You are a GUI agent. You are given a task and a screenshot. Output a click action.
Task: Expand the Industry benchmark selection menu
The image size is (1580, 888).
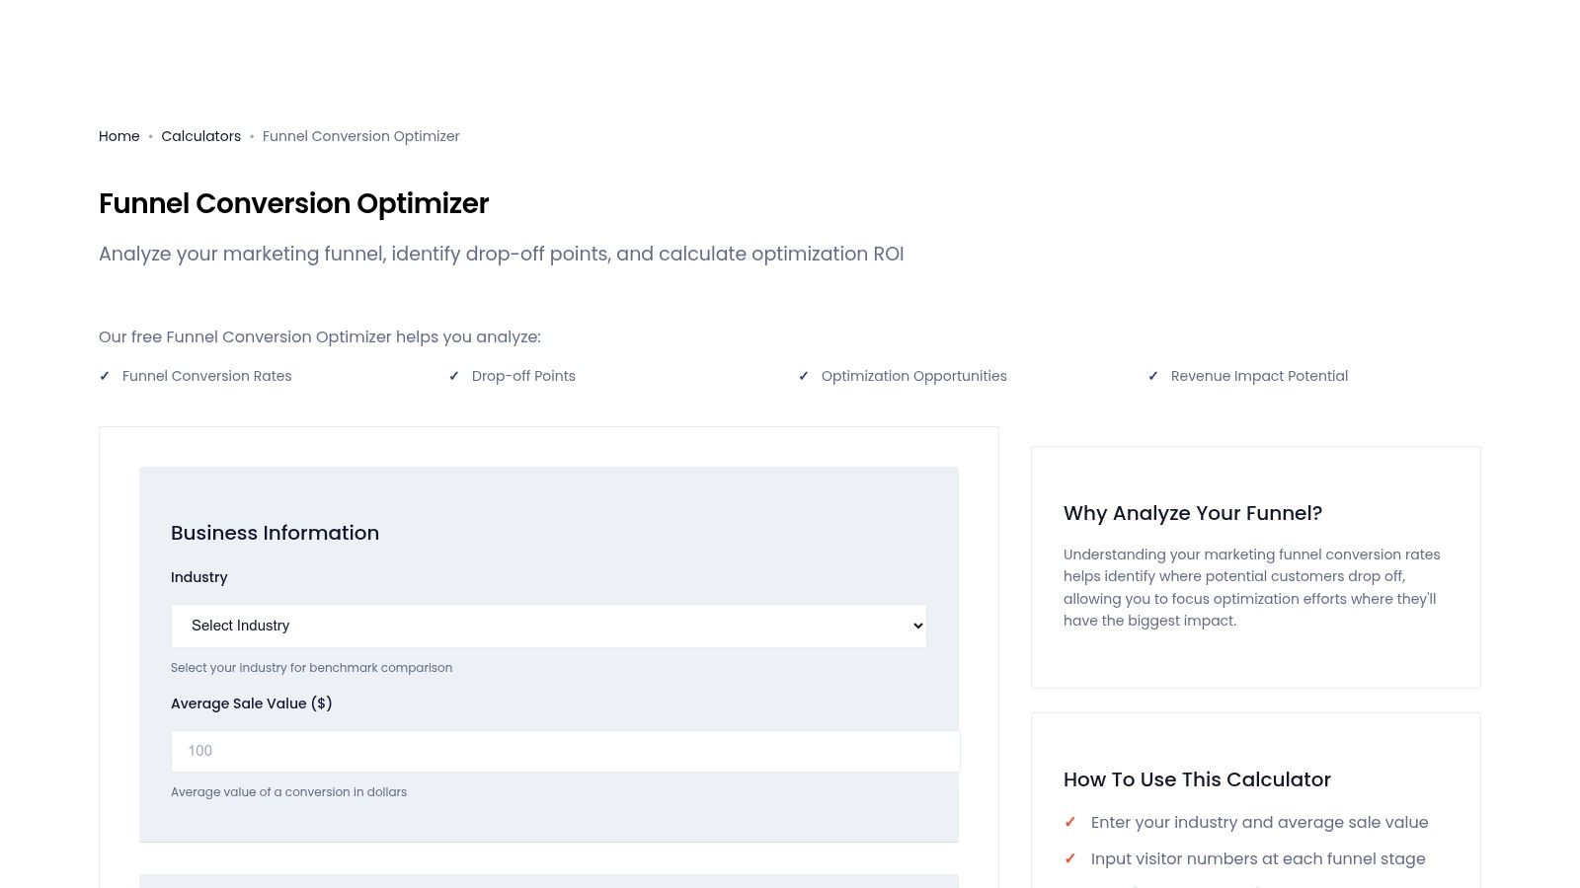549,626
